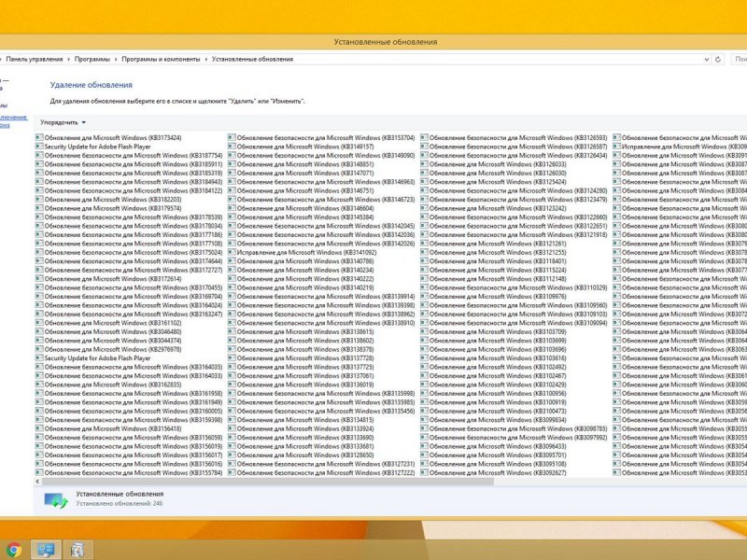
Task: Click the horizontal scrollbar thumb
Action: (x=268, y=482)
